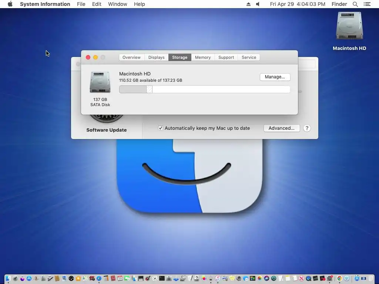Open the Displays tab

pyautogui.click(x=157, y=57)
